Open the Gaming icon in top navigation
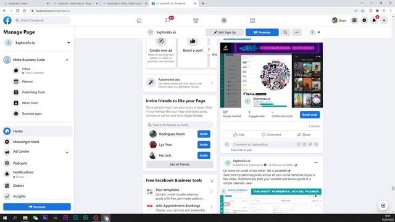The width and height of the screenshot is (395, 222). (252, 20)
